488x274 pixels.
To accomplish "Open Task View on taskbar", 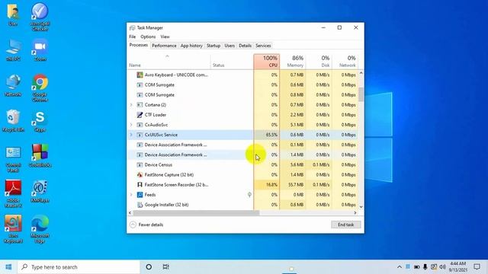I will click(x=166, y=267).
